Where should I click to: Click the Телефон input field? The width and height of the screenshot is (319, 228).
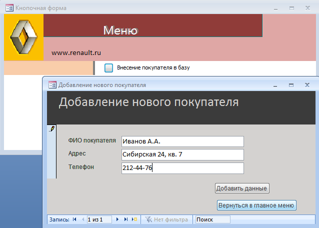[x=182, y=168]
